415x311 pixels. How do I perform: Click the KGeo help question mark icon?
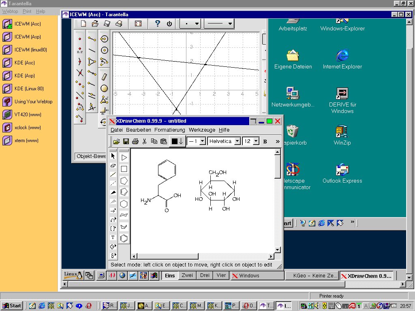pyautogui.click(x=158, y=24)
